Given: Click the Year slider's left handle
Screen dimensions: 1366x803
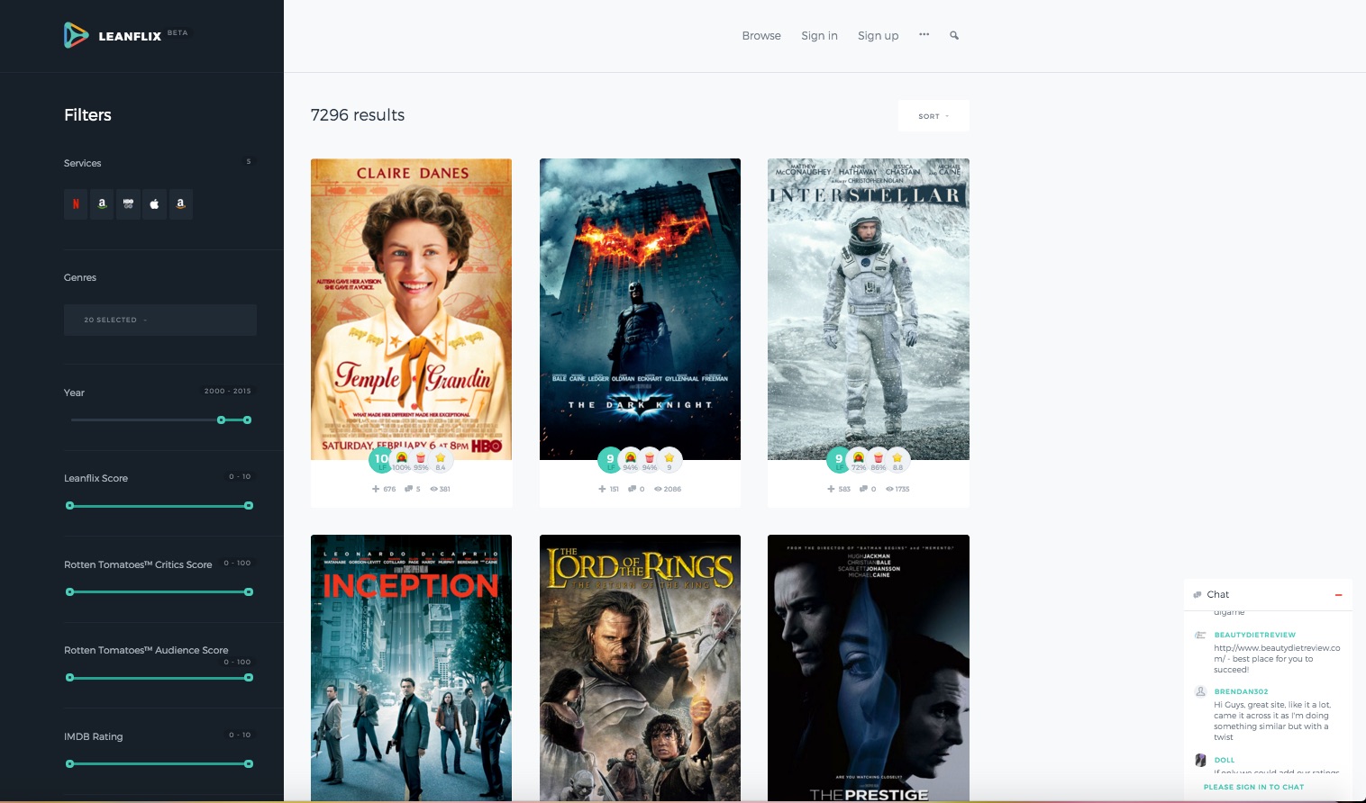Looking at the screenshot, I should 222,420.
